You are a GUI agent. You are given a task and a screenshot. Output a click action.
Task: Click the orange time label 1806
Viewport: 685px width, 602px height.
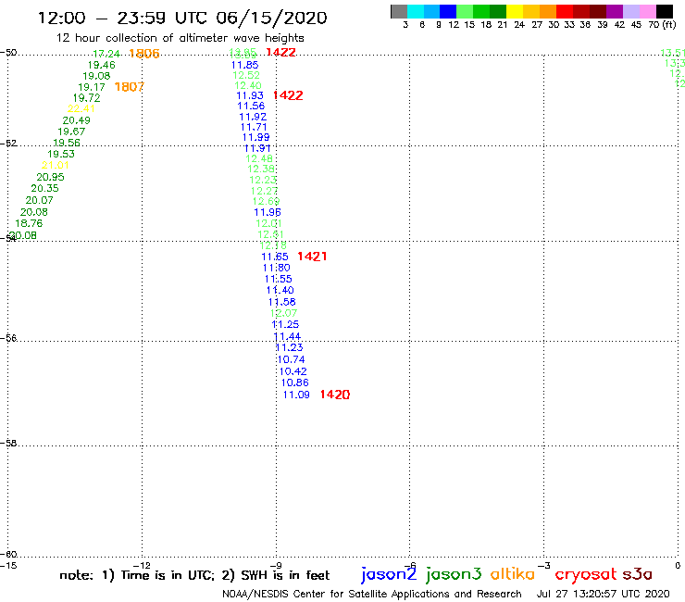point(144,54)
